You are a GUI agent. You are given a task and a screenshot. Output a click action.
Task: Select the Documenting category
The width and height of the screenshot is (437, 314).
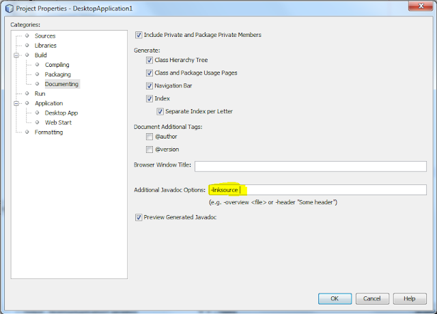tap(61, 84)
